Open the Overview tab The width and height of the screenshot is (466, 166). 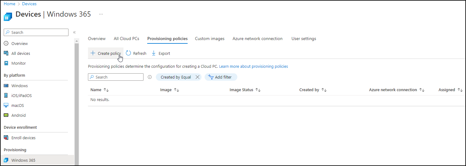pyautogui.click(x=97, y=38)
